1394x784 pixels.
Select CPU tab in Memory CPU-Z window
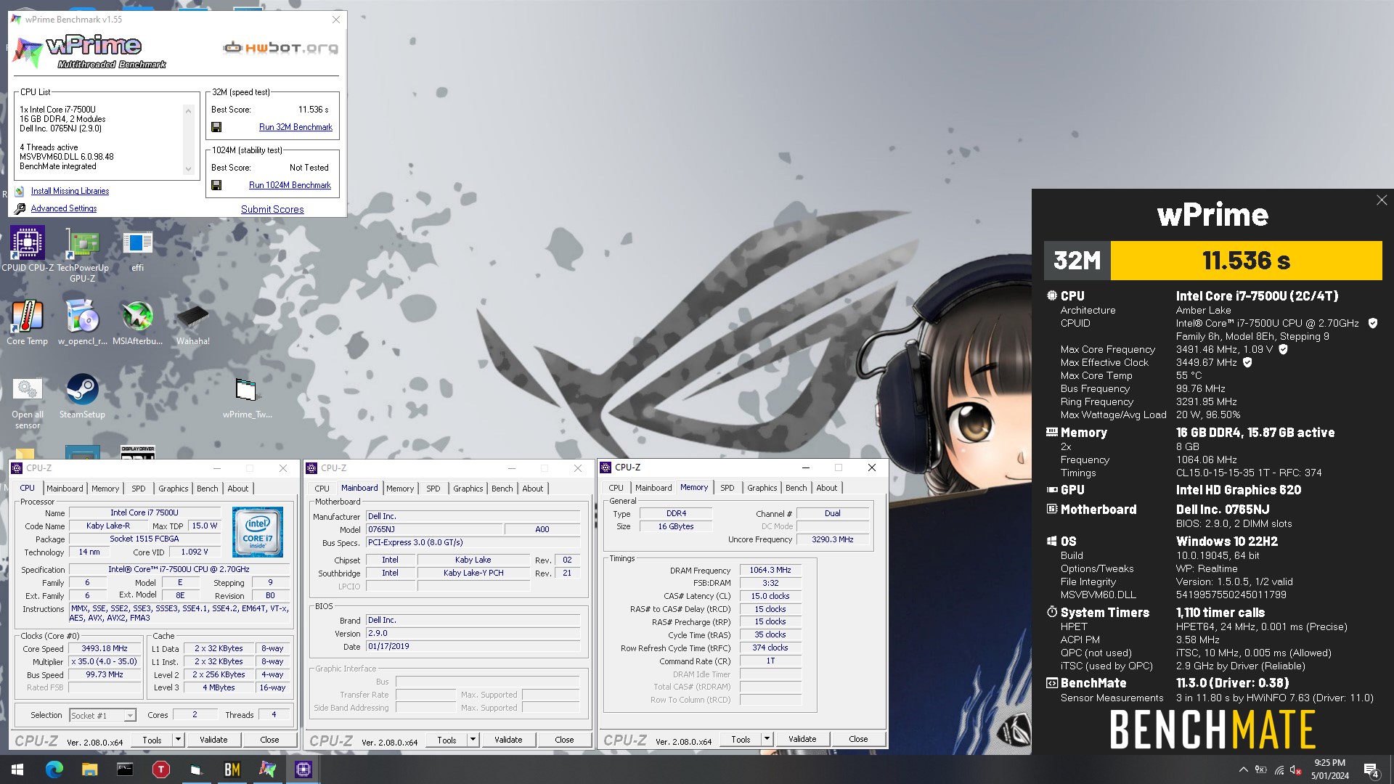(x=616, y=488)
